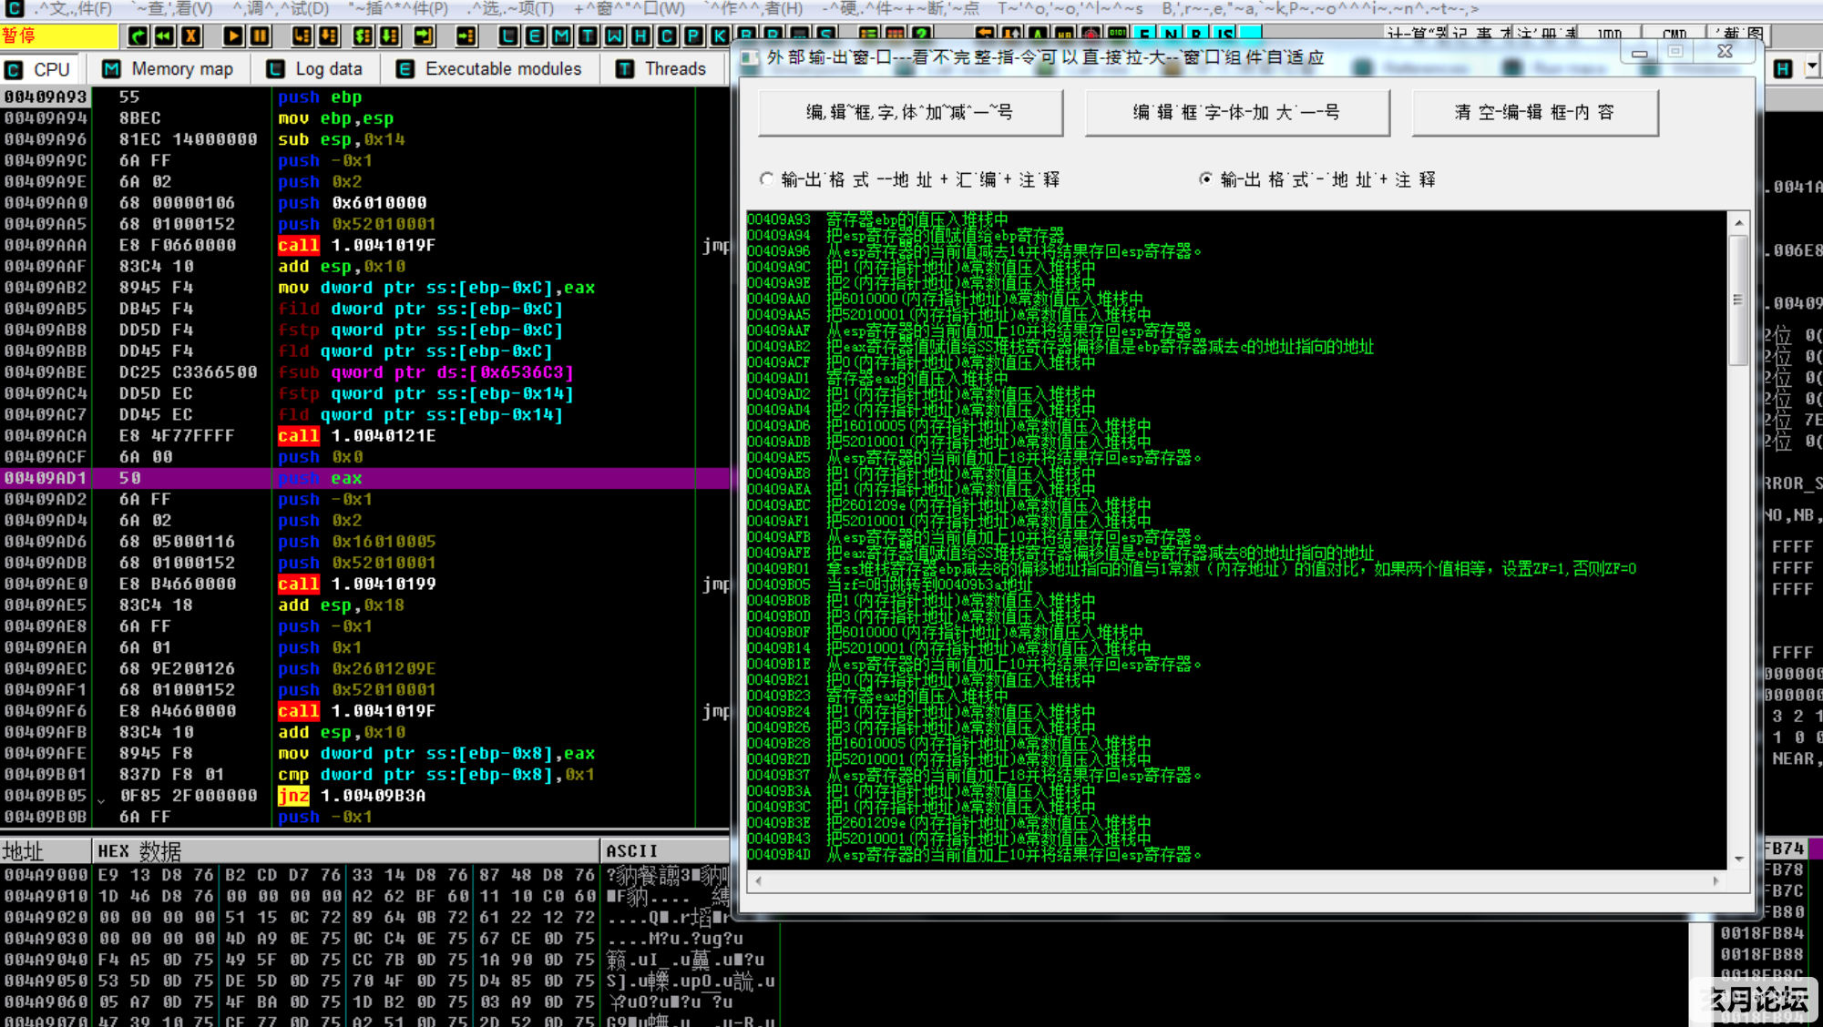Switch to the CPU tab
Screen dimensions: 1823x1027
coord(38,69)
